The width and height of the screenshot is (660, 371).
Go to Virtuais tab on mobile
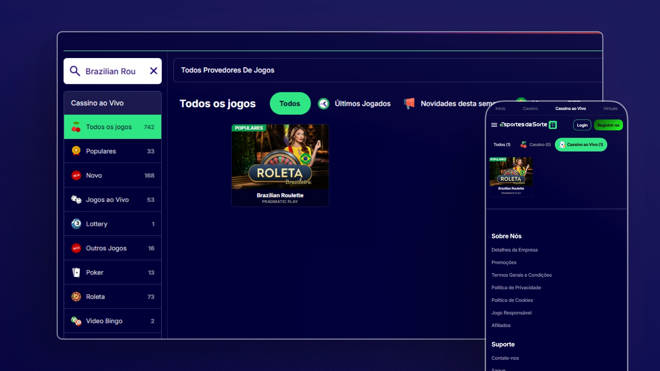[x=610, y=109]
